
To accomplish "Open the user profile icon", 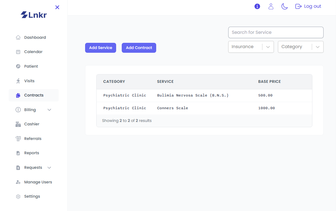I will pos(271,7).
